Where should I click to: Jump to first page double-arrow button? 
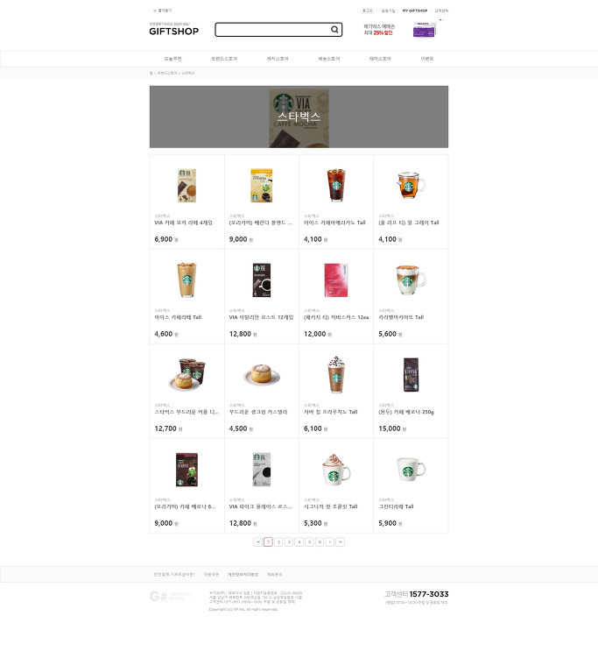pos(257,541)
